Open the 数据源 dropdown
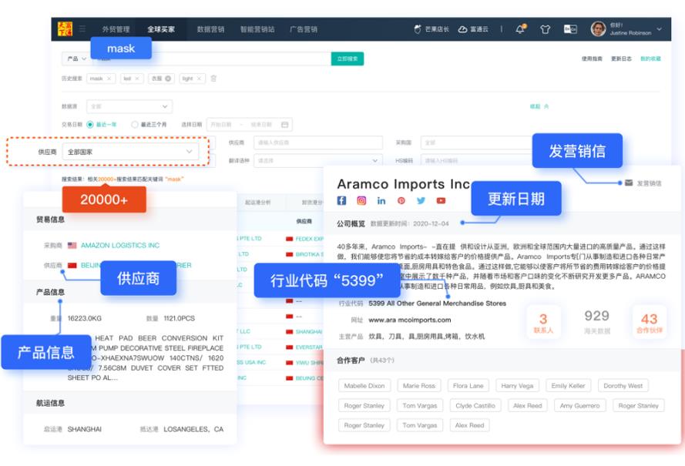Image resolution: width=685 pixels, height=466 pixels. click(x=129, y=106)
